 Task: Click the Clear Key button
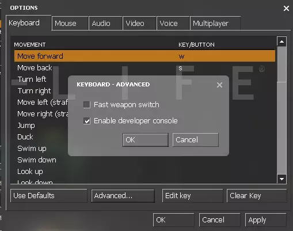tap(257, 196)
